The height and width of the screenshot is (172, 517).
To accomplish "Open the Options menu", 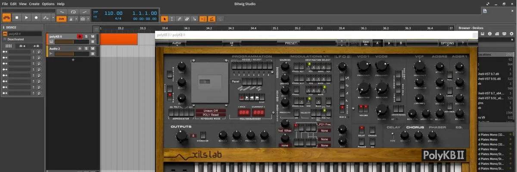I will coord(48,3).
